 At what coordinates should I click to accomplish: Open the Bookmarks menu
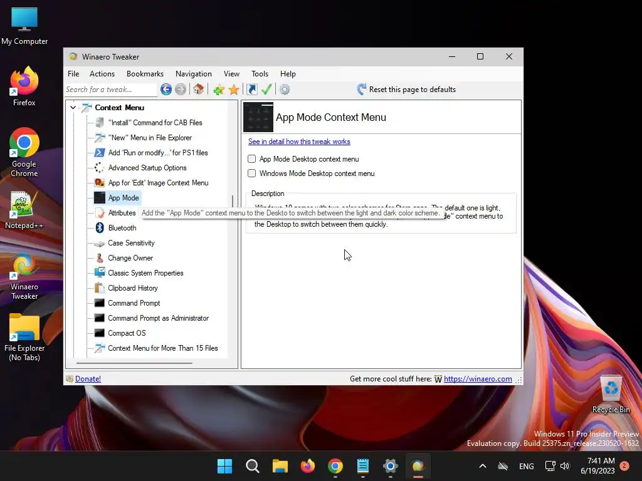coord(145,74)
